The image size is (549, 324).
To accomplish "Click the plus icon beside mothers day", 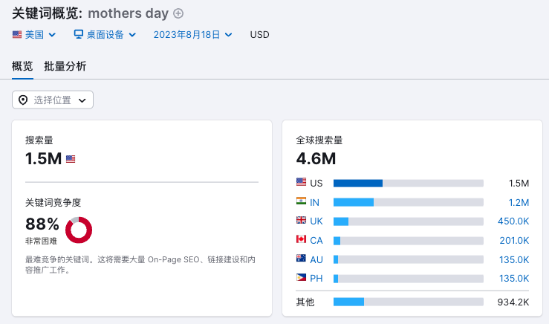I will (178, 13).
